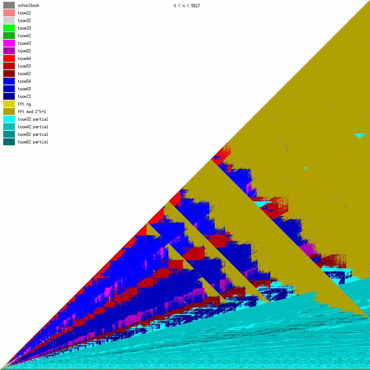Screen dimensions: 370x370
Task: Click the light gray toom32 swatch
Action: [x=9, y=20]
